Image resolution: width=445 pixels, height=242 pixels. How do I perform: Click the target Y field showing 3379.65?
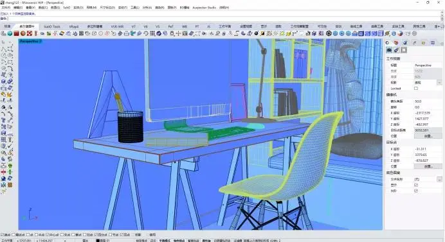(428, 155)
